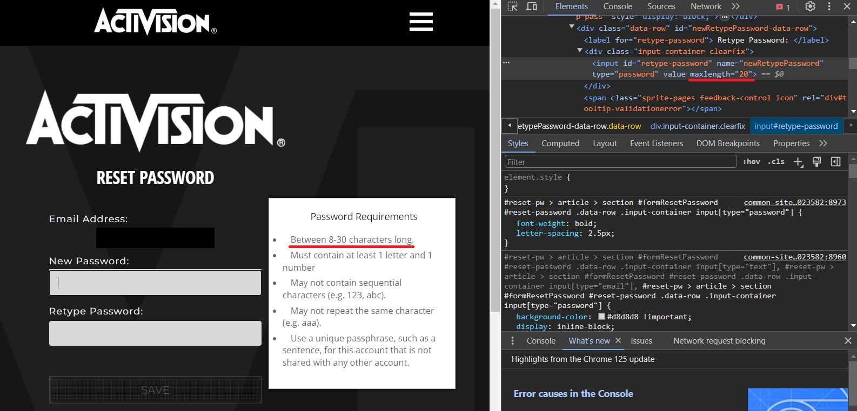Close the What's new drawer tab
857x411 pixels.
pos(618,341)
